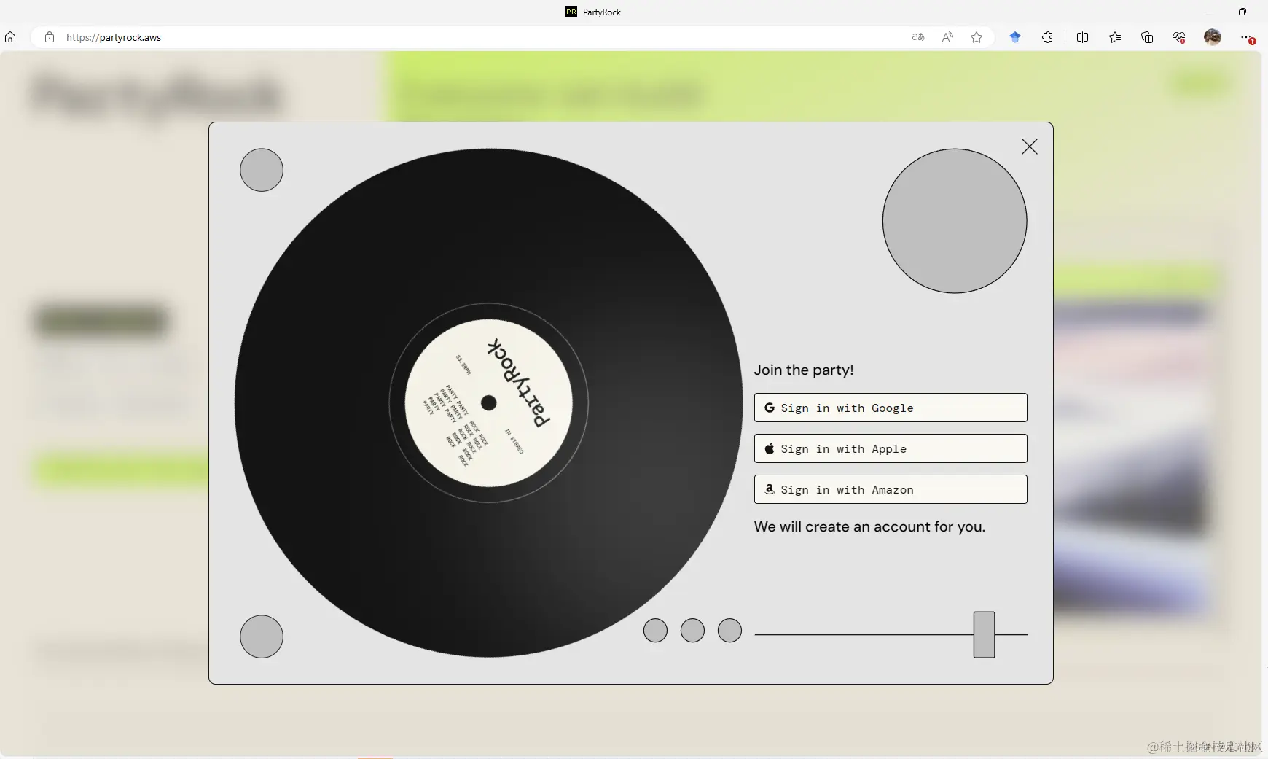The width and height of the screenshot is (1268, 759).
Task: Add this page to favorites star
Action: (x=977, y=37)
